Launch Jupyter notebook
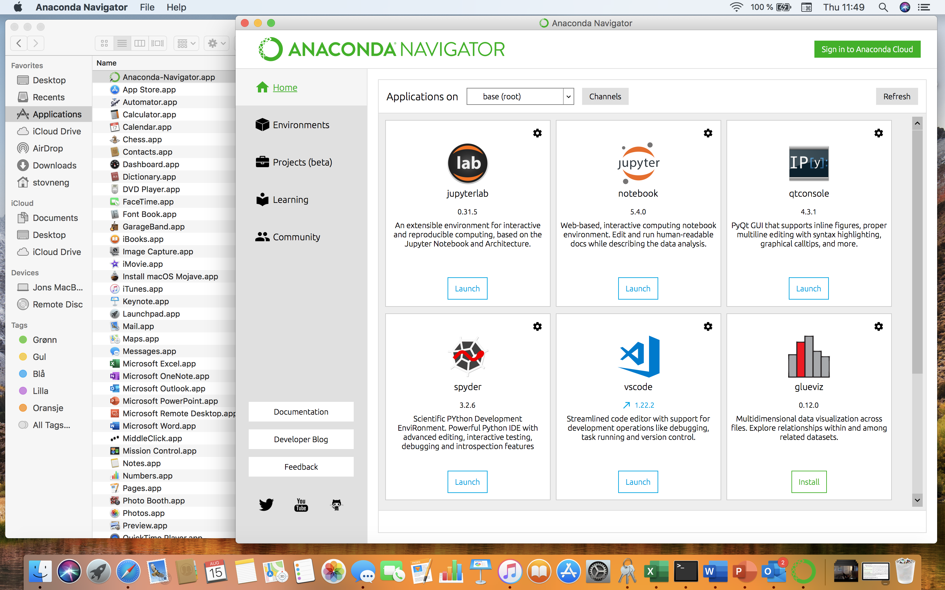The height and width of the screenshot is (590, 945). pos(638,288)
